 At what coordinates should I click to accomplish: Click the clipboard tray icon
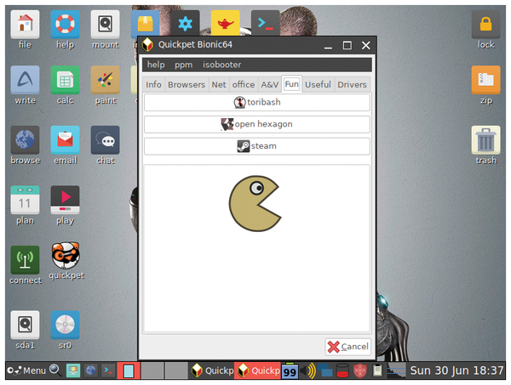click(377, 371)
